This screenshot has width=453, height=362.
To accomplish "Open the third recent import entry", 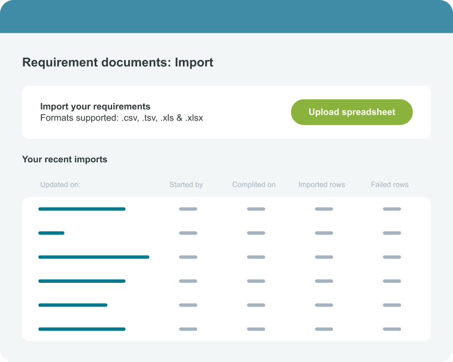I will [x=93, y=257].
